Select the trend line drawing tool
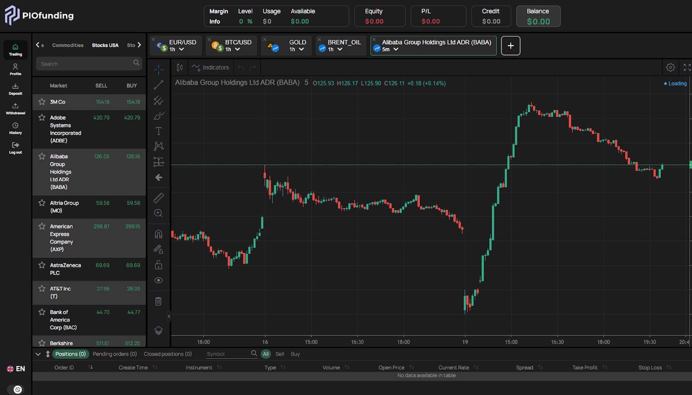The height and width of the screenshot is (395, 692). coord(159,85)
